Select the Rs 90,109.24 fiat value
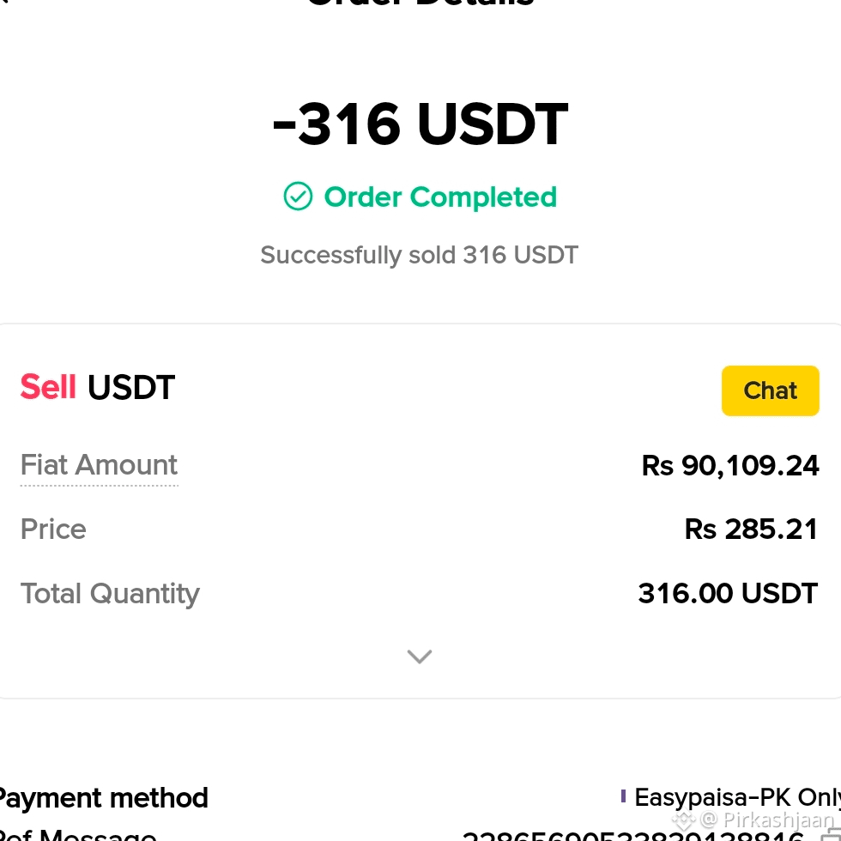This screenshot has height=841, width=841. click(x=730, y=465)
